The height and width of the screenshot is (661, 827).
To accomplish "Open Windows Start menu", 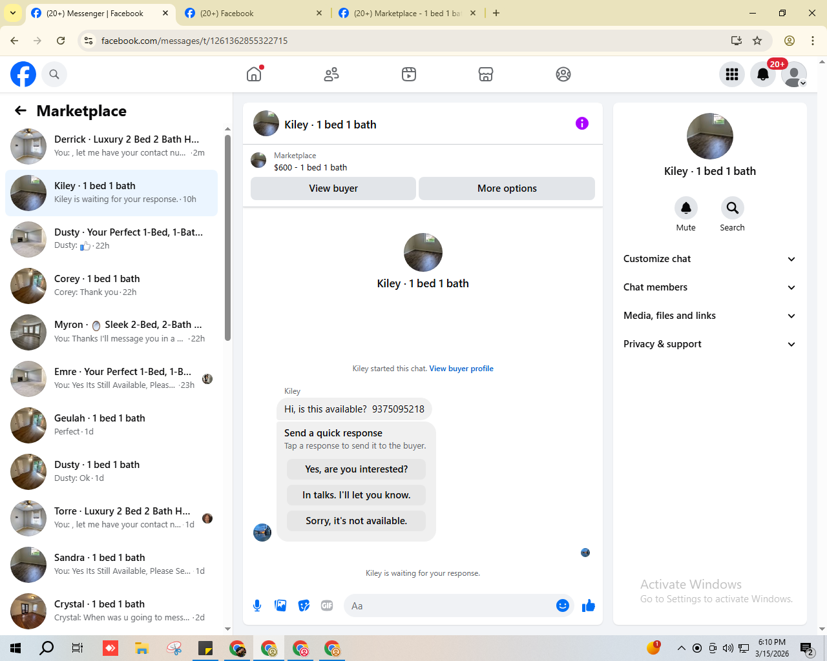I will pos(16,648).
